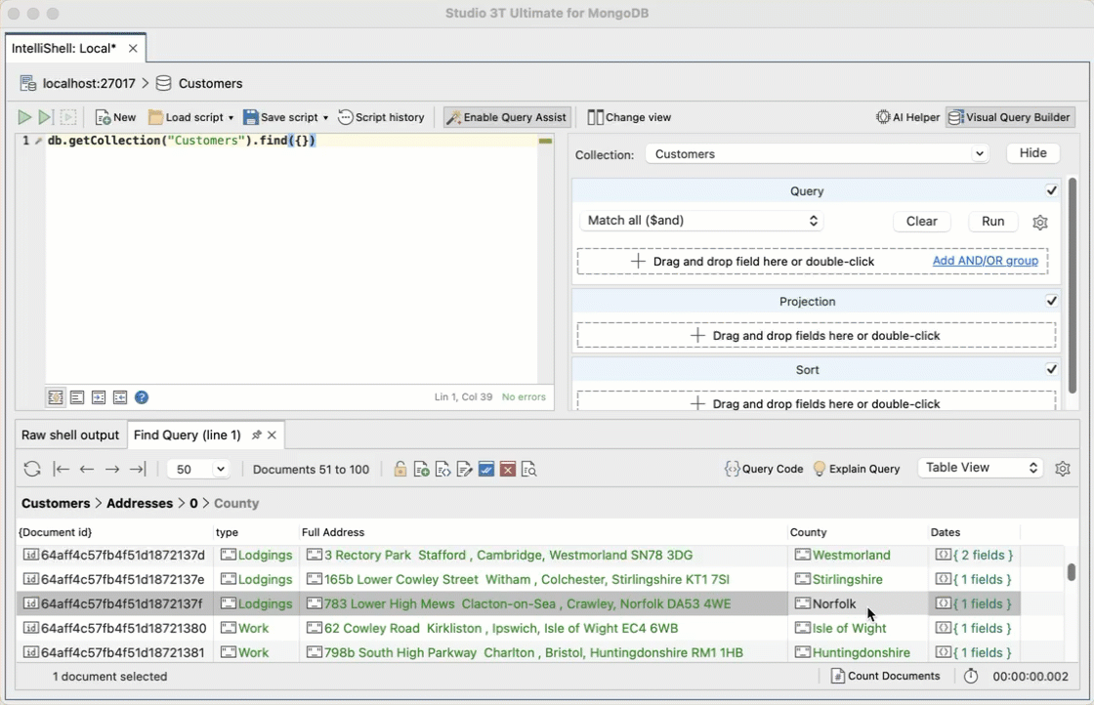1094x705 pixels.
Task: Delete the selected document using the red X icon
Action: coord(507,469)
